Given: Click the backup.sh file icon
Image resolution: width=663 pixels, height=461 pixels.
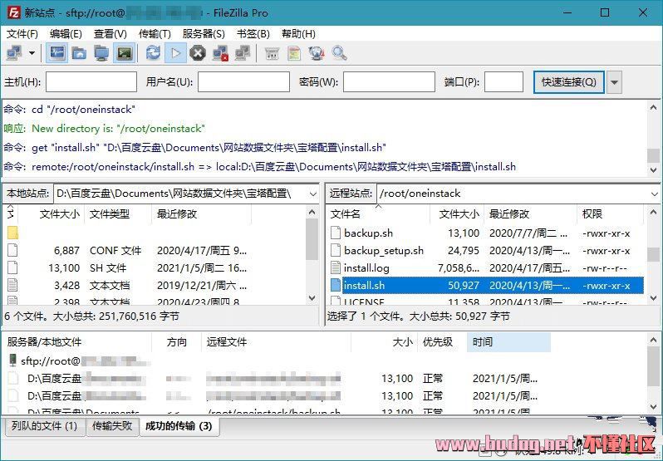Looking at the screenshot, I should [336, 233].
